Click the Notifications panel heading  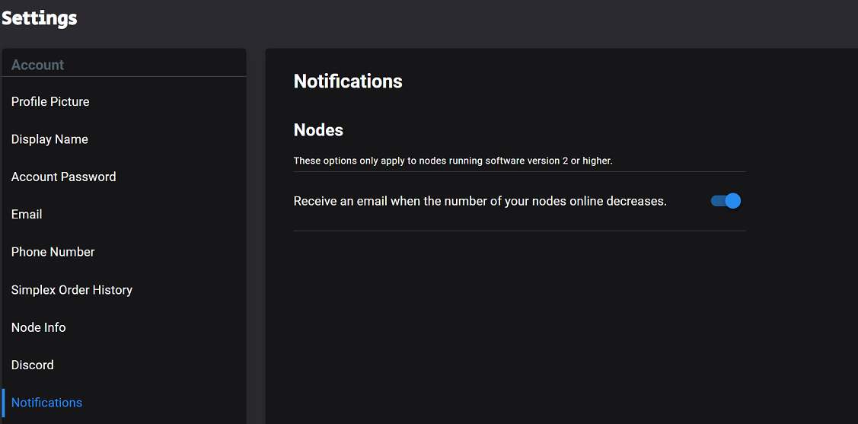pos(348,81)
